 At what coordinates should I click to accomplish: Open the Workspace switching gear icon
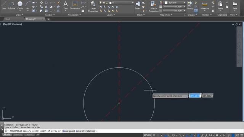(217, 135)
